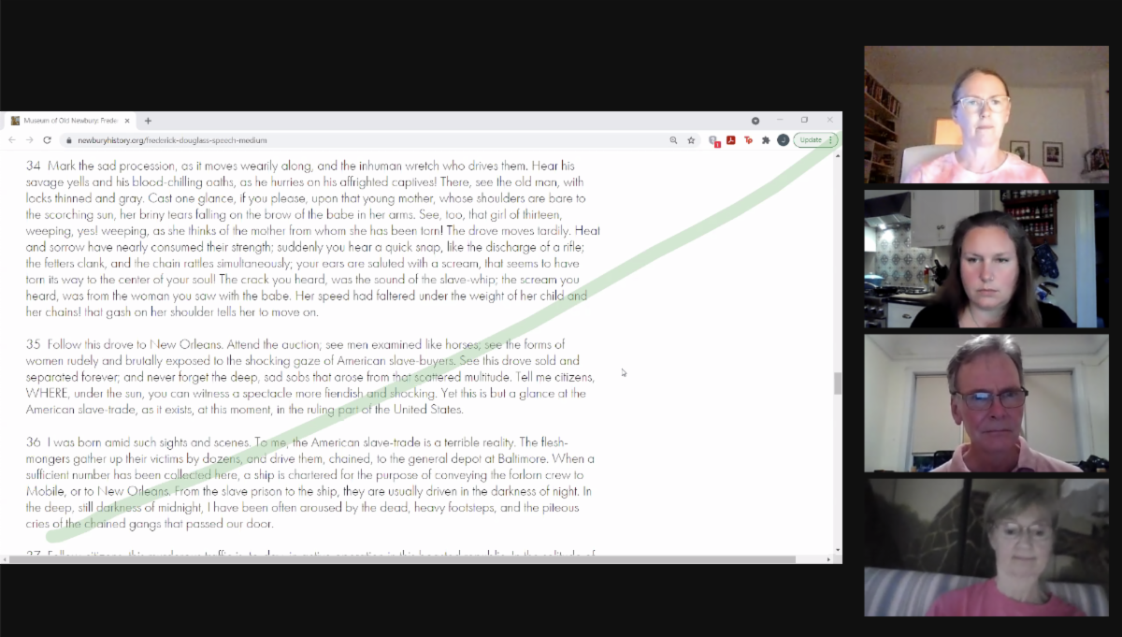
Task: Click the Update button in Chrome
Action: [810, 140]
